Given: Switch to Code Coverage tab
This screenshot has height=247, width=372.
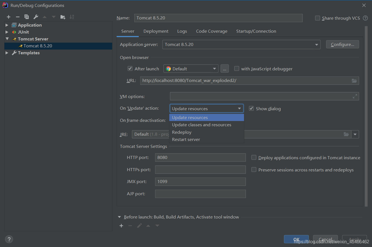Looking at the screenshot, I should (x=212, y=31).
